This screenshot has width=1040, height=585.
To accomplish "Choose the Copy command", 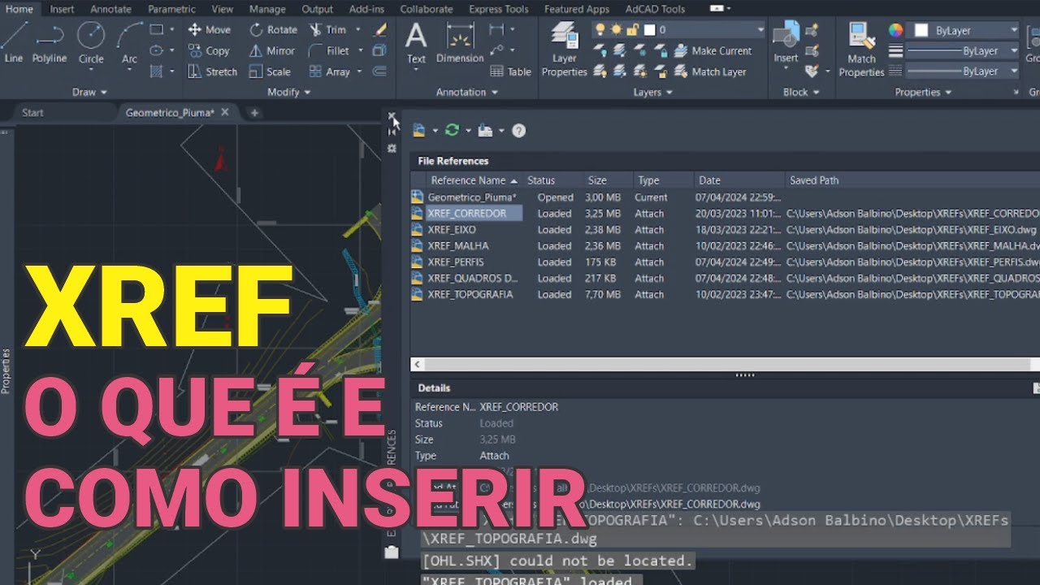I will pyautogui.click(x=210, y=50).
